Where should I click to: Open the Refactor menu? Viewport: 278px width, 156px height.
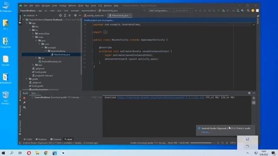[x=72, y=6]
